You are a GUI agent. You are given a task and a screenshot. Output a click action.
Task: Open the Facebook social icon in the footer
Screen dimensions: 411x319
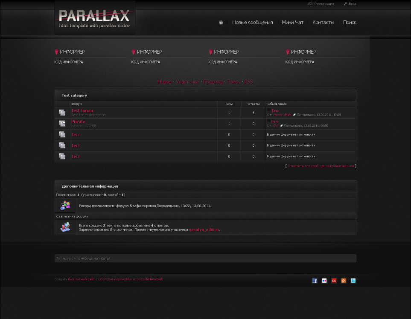(315, 281)
